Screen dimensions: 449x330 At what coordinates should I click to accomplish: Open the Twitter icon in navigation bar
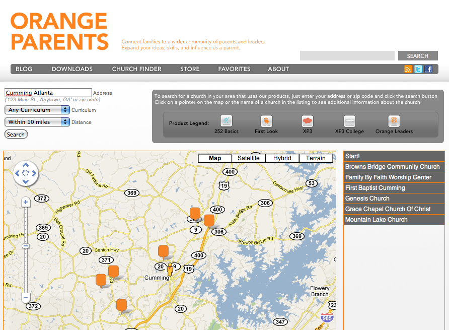click(418, 69)
